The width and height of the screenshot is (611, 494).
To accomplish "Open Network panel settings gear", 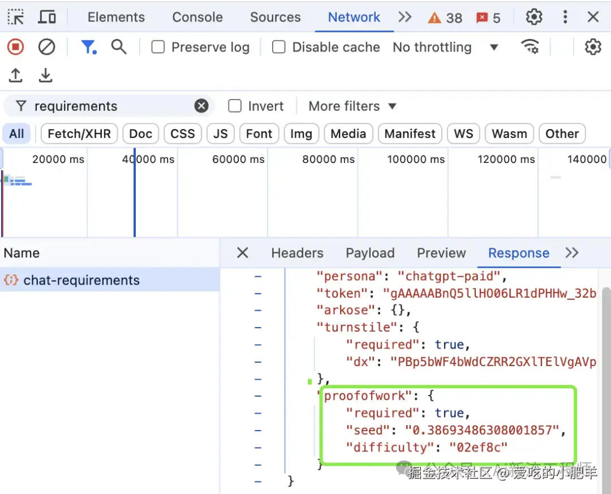I will [x=593, y=47].
